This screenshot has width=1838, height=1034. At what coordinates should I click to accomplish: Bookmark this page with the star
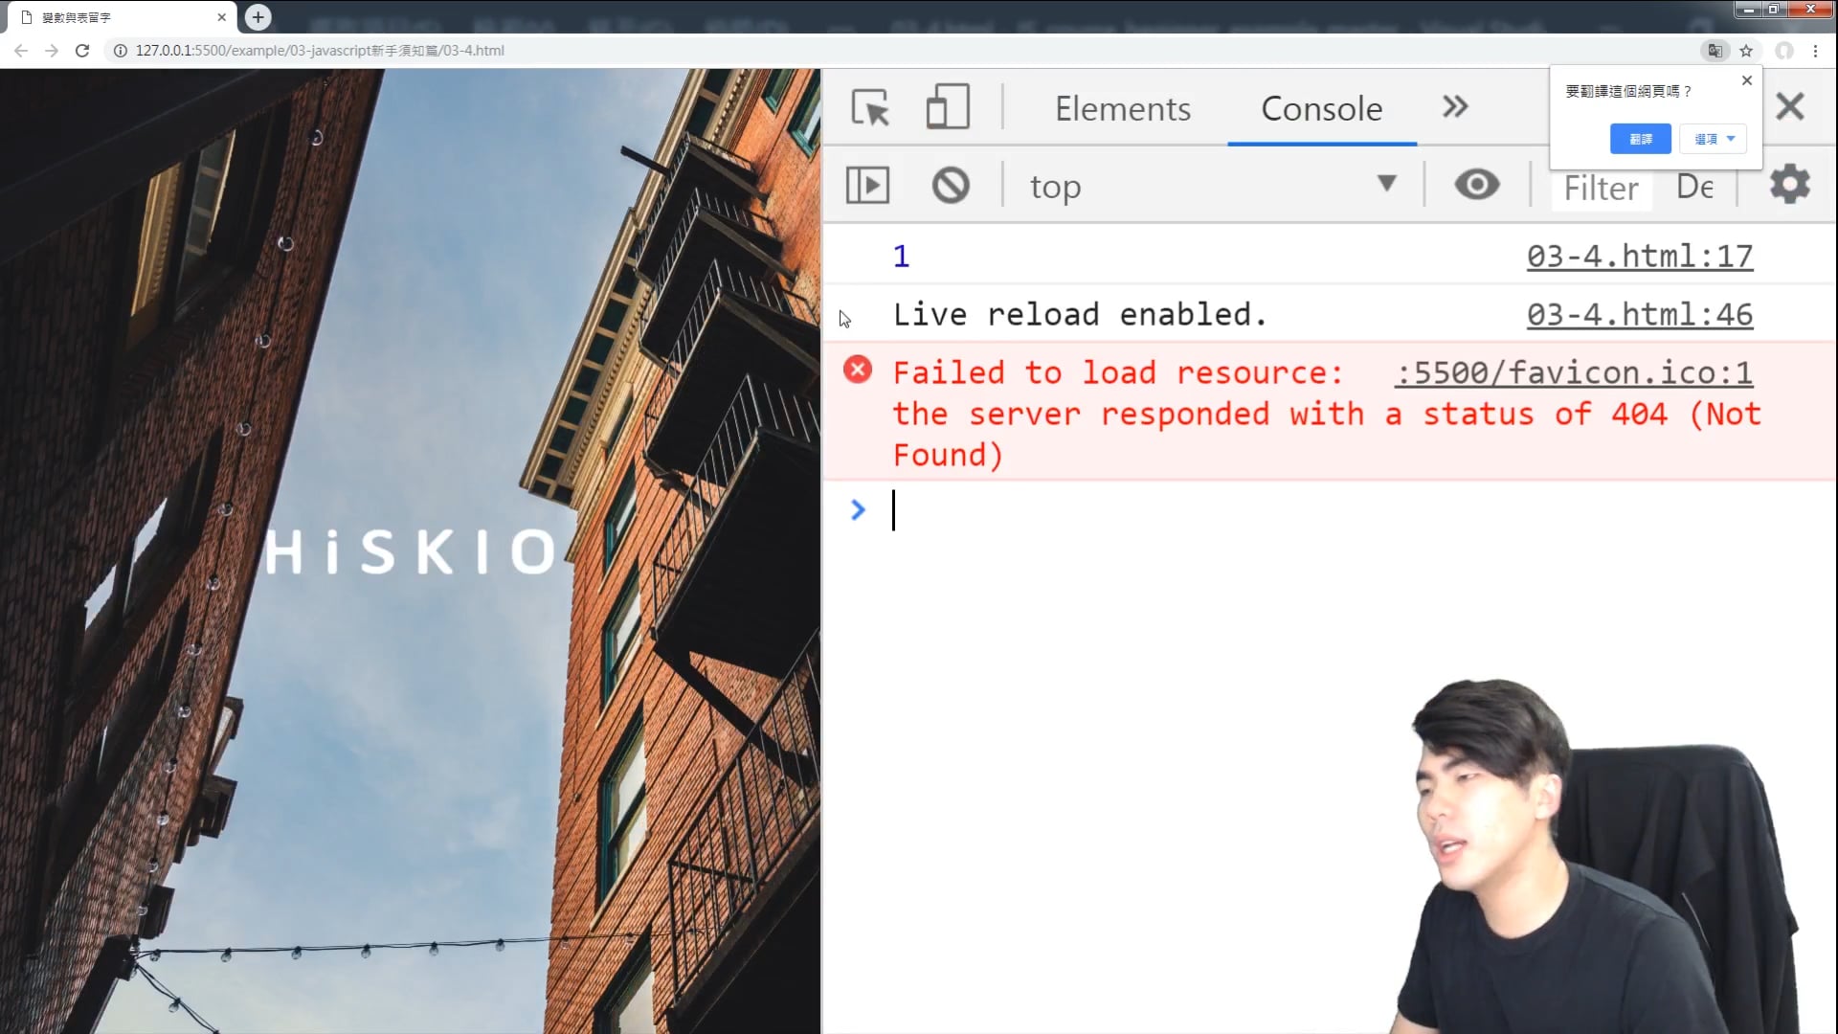tap(1746, 51)
